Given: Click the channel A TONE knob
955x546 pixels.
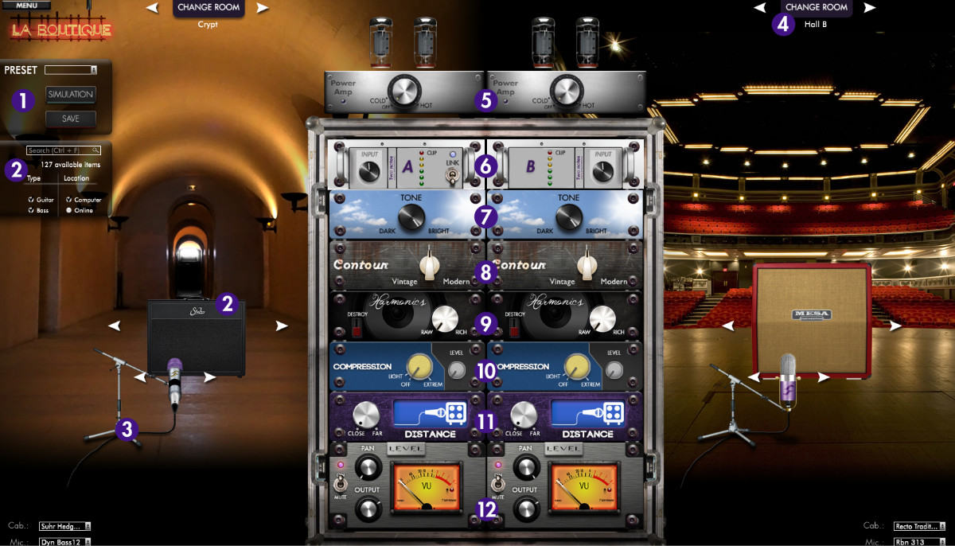Looking at the screenshot, I should (412, 216).
